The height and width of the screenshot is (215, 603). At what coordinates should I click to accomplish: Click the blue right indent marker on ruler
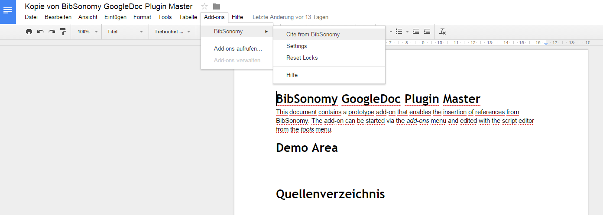click(x=546, y=43)
